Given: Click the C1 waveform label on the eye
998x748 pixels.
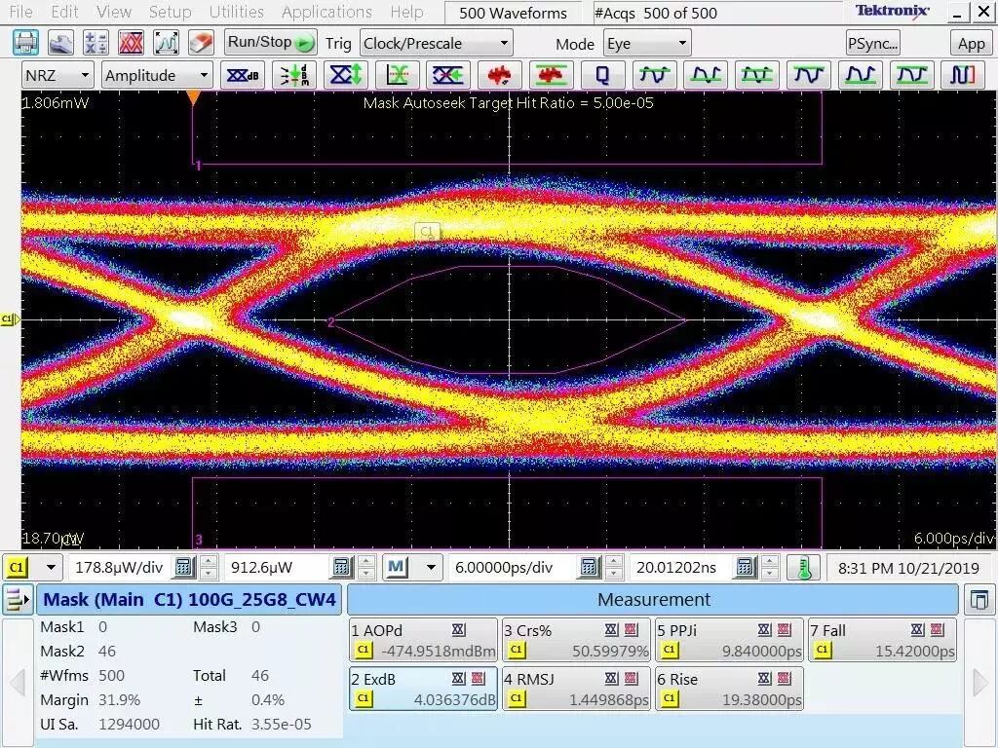Looking at the screenshot, I should click(x=427, y=231).
